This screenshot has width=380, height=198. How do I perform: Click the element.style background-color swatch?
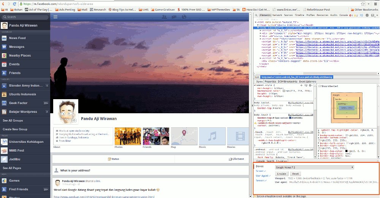[x=284, y=91]
